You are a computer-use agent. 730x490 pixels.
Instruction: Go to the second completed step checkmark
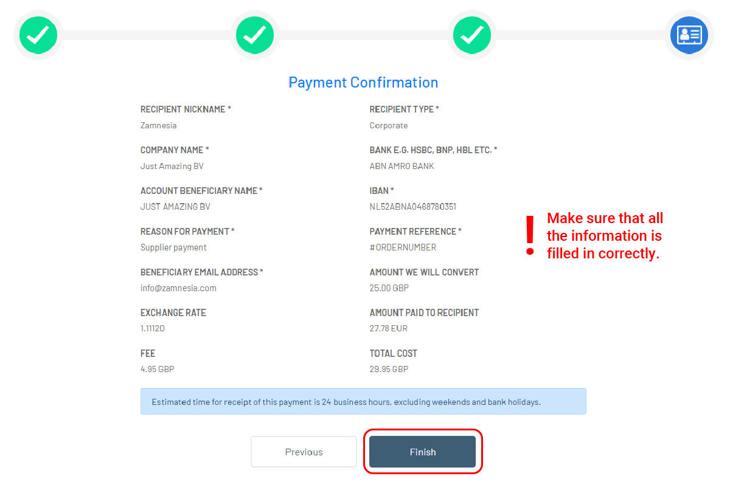[x=254, y=35]
